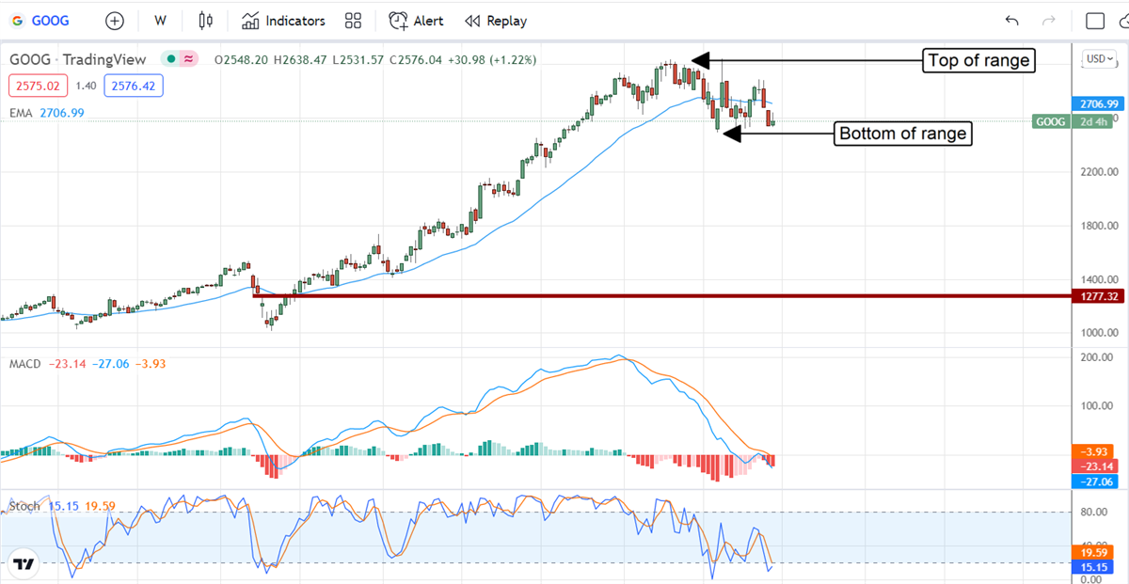Open the candlestick chart style selector
This screenshot has width=1129, height=584.
point(206,21)
